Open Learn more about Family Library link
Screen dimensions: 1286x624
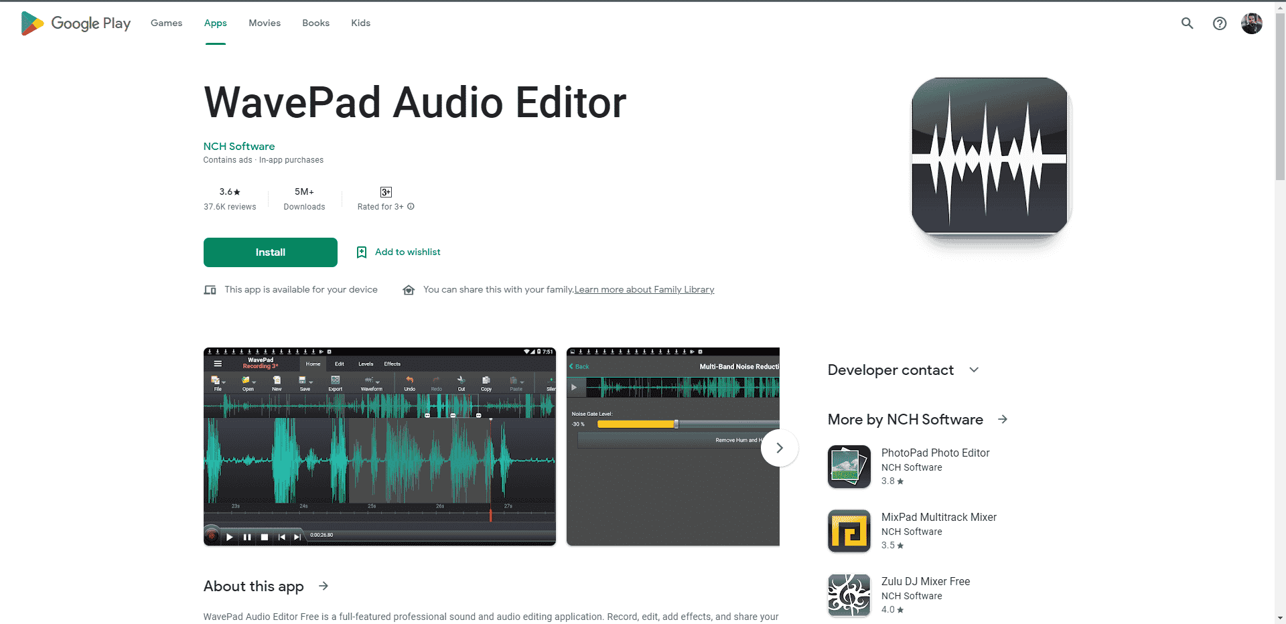[644, 290]
